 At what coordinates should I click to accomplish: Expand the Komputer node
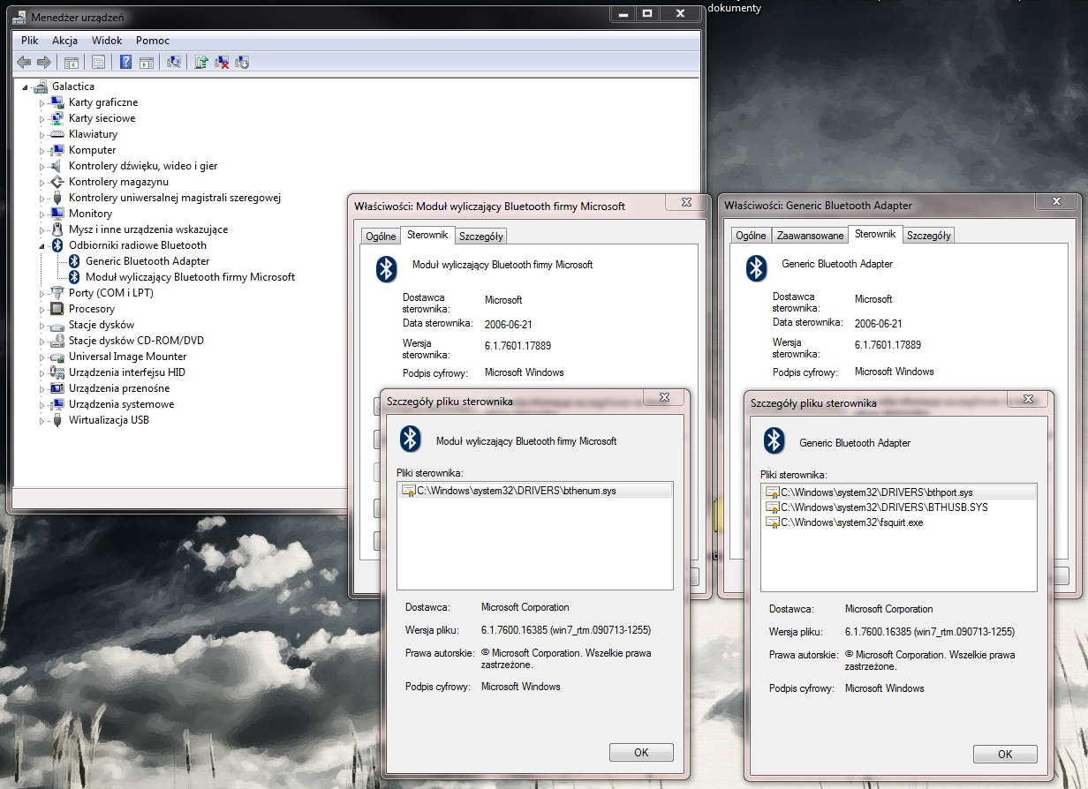(41, 150)
